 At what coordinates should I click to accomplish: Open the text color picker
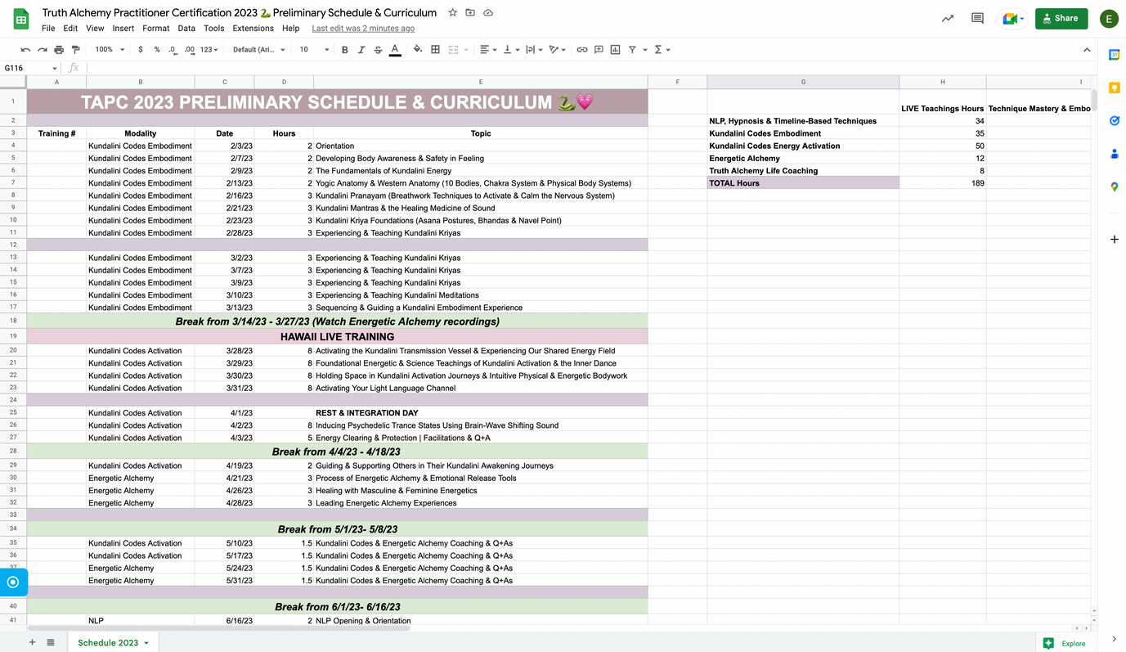[395, 50]
